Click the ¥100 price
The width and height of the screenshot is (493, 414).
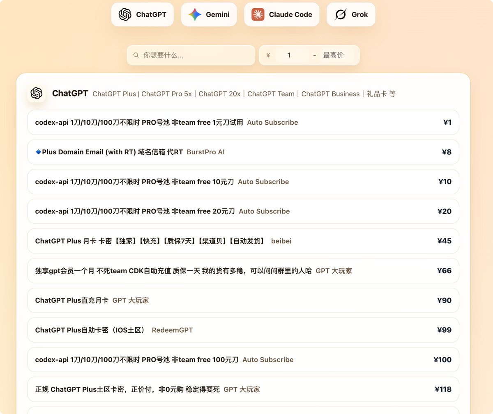pyautogui.click(x=442, y=360)
